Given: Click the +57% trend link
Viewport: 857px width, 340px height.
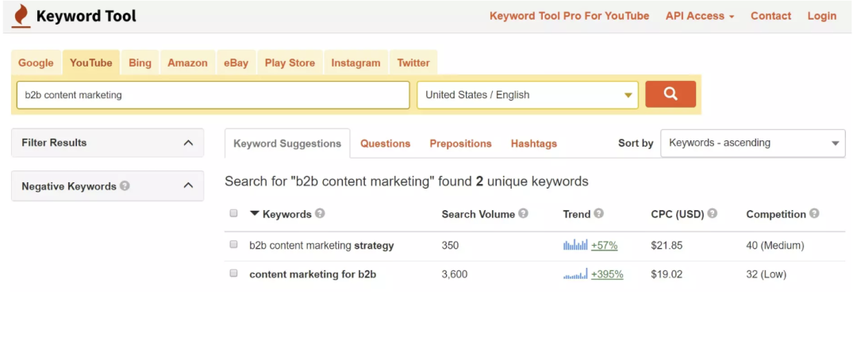Looking at the screenshot, I should click(605, 246).
